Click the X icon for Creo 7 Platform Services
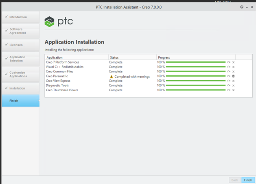Viewport: 256px width, 184px height. [x=234, y=62]
